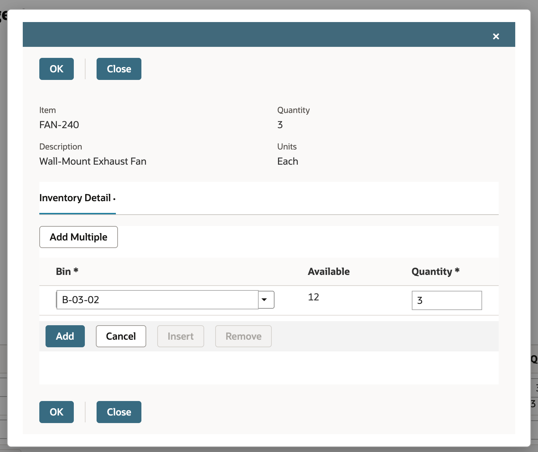Close the dialog with the X icon

coord(496,36)
